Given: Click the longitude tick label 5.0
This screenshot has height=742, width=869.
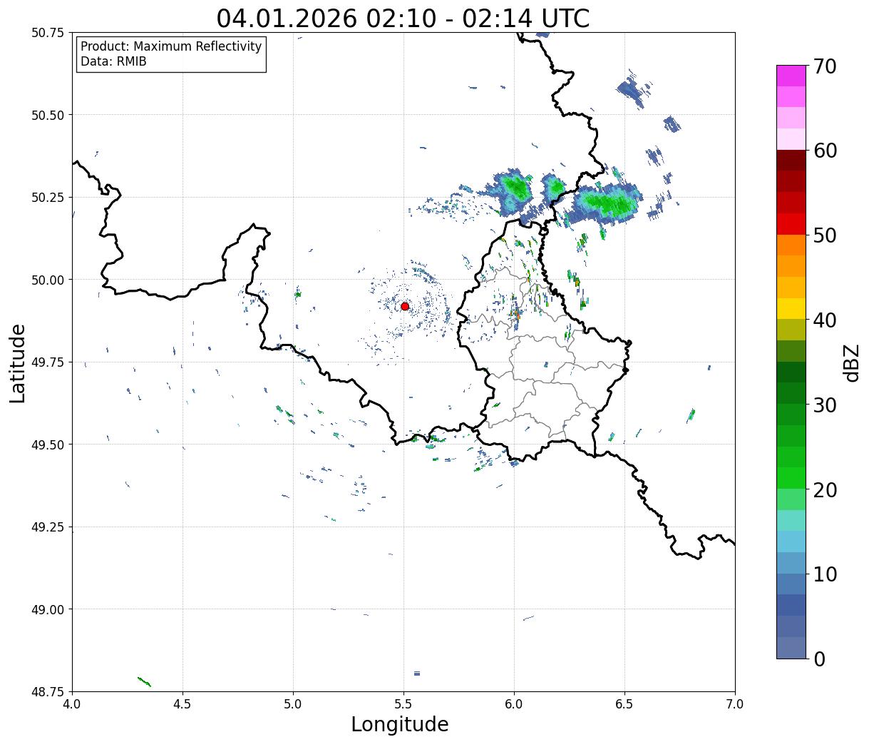Looking at the screenshot, I should coord(293,704).
